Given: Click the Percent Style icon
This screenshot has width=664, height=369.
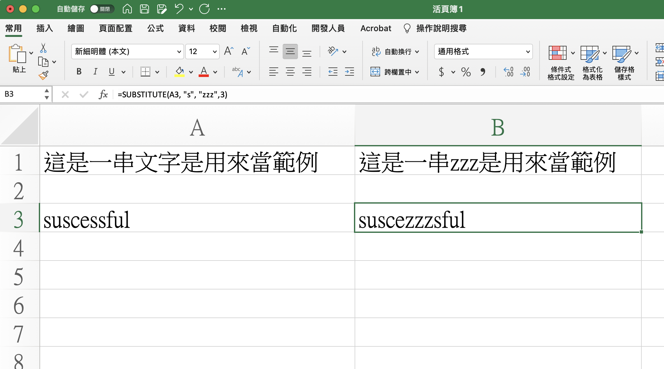Looking at the screenshot, I should [466, 72].
